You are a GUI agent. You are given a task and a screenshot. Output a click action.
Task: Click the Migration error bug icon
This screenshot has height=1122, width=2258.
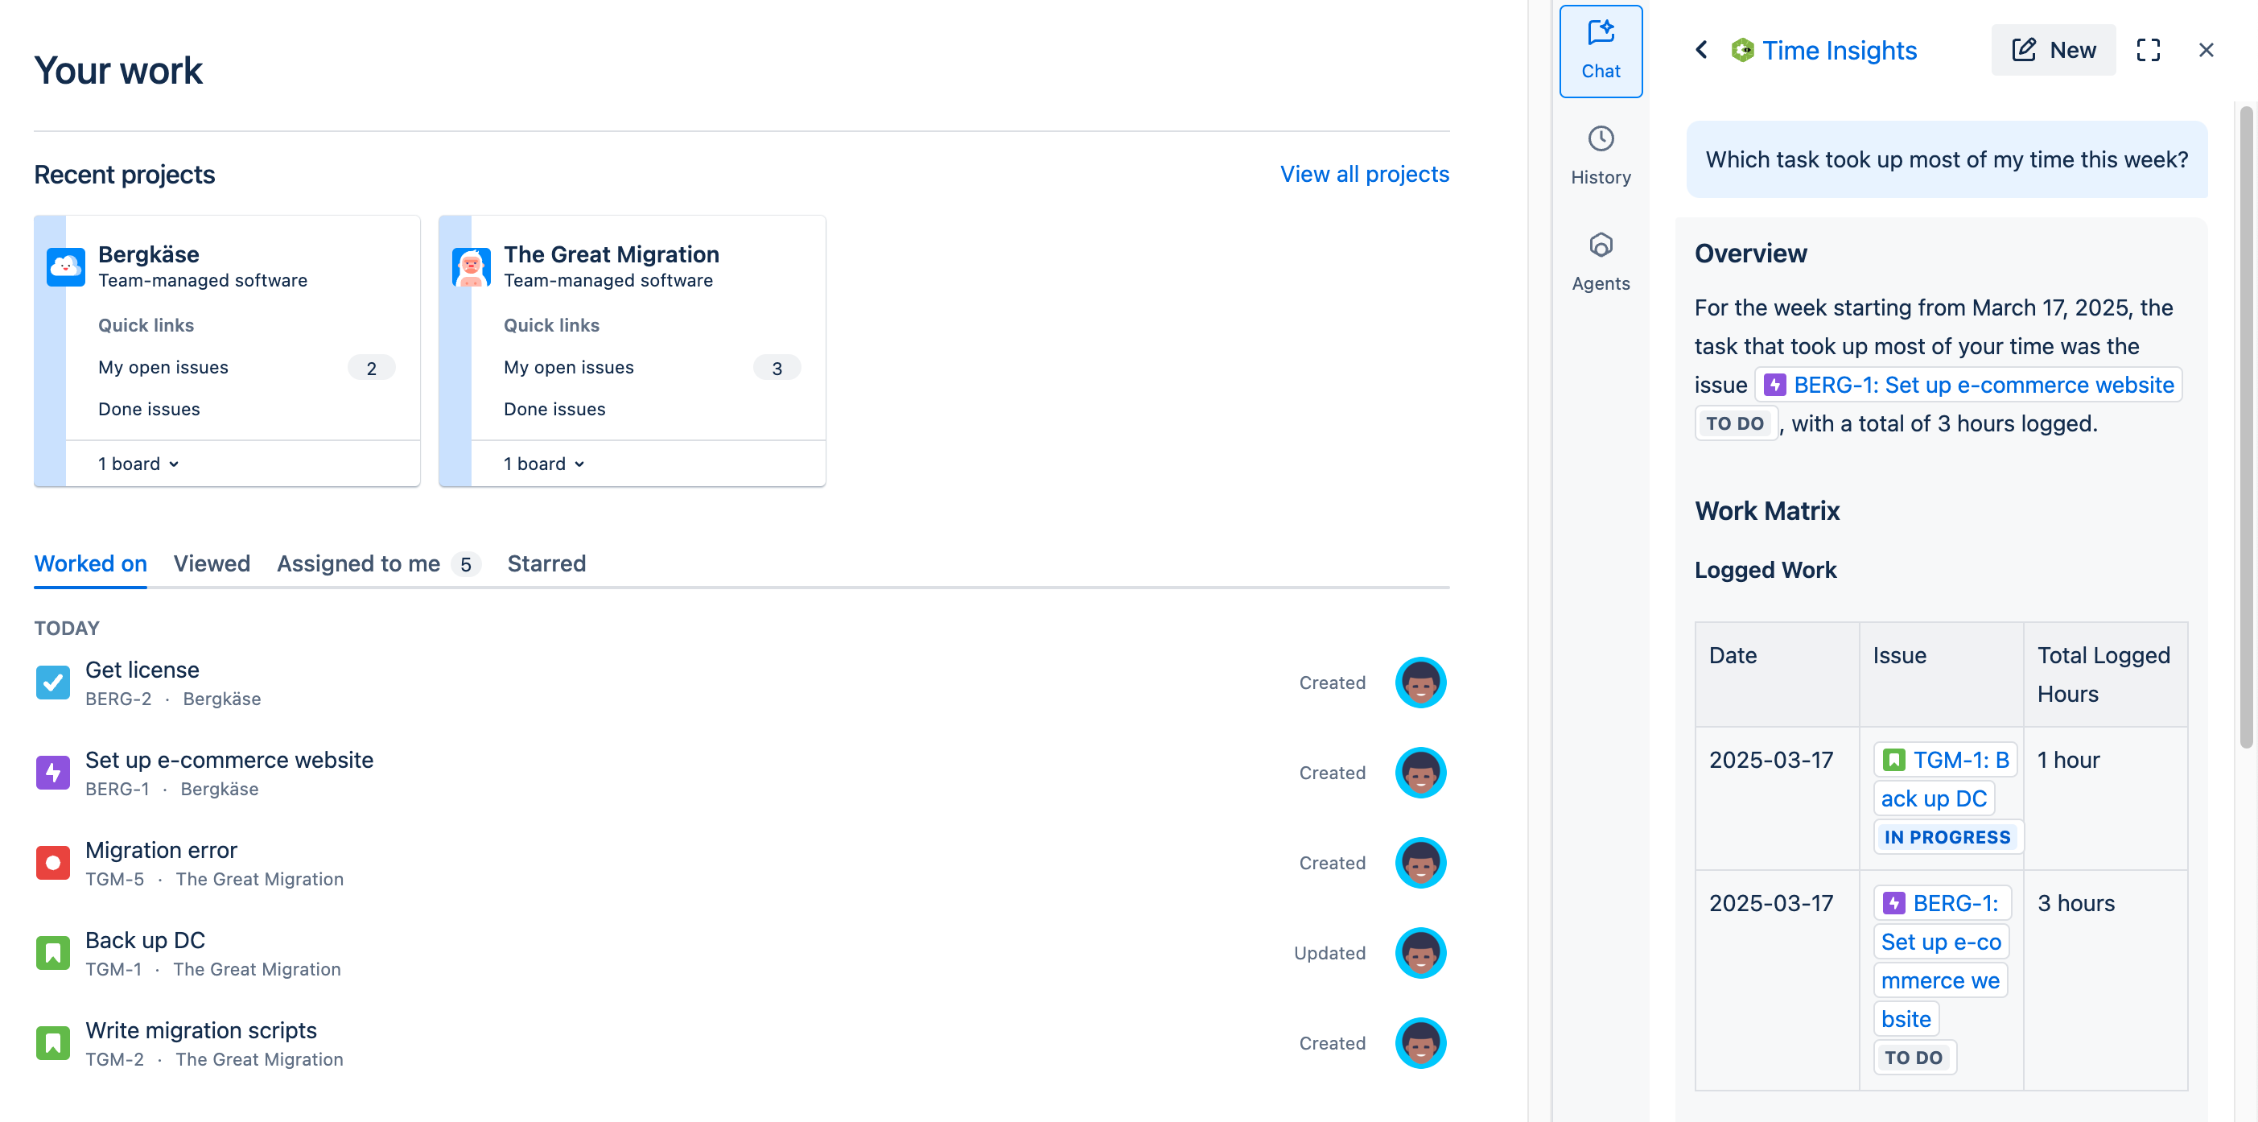click(x=52, y=863)
